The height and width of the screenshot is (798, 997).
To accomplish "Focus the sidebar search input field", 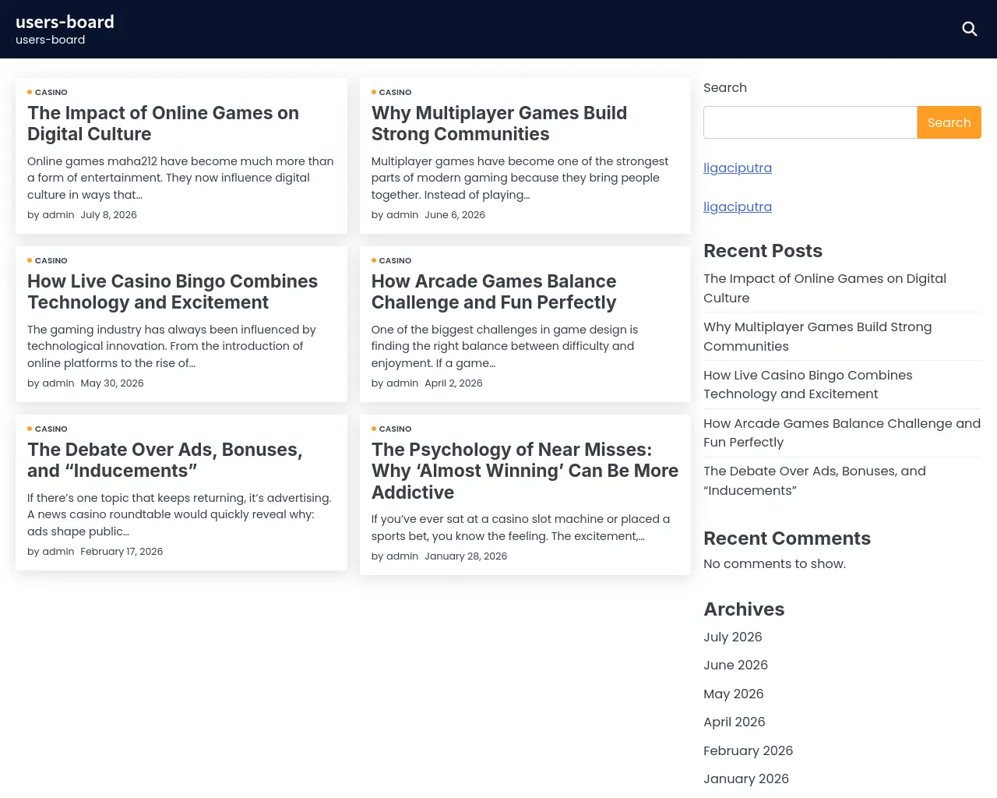I will [810, 122].
